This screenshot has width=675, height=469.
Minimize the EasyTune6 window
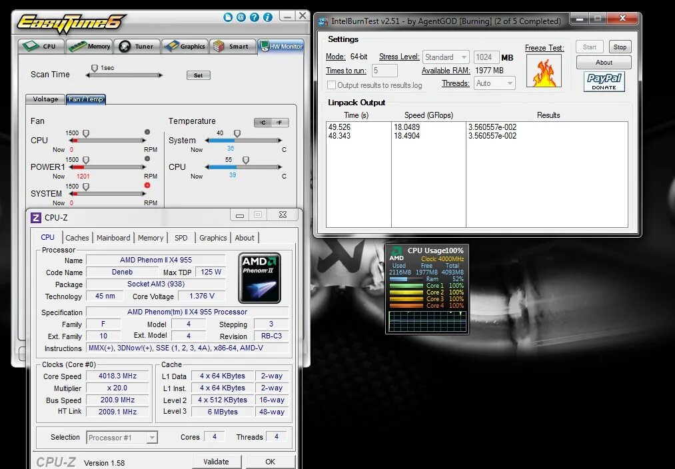[287, 16]
